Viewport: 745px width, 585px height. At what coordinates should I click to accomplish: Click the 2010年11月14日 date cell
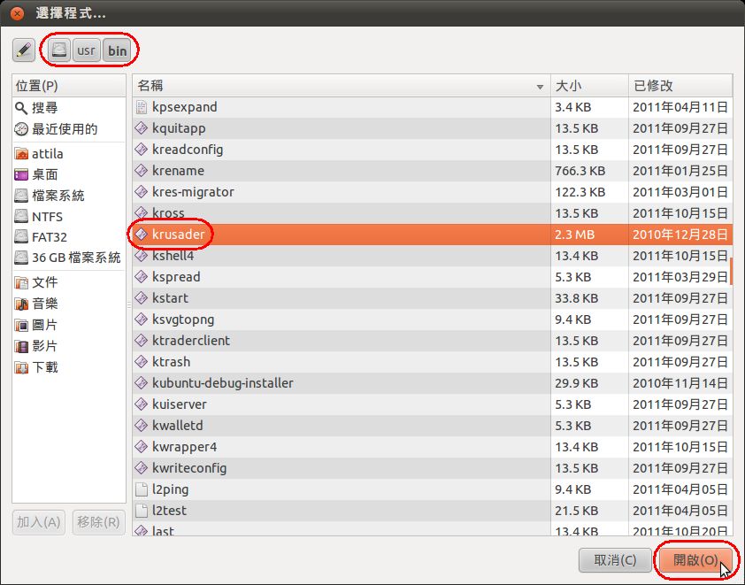point(680,383)
